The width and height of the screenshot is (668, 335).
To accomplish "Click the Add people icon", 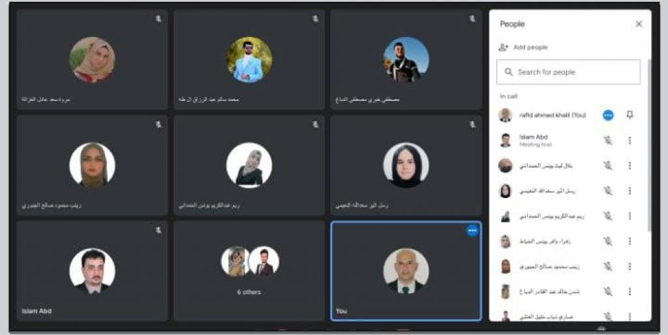I will point(504,47).
